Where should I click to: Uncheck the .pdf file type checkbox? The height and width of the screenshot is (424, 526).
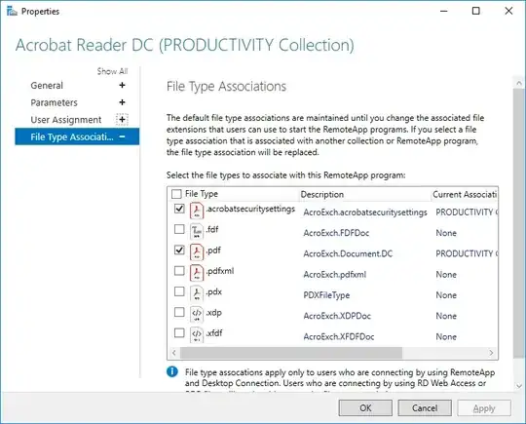[x=179, y=251]
